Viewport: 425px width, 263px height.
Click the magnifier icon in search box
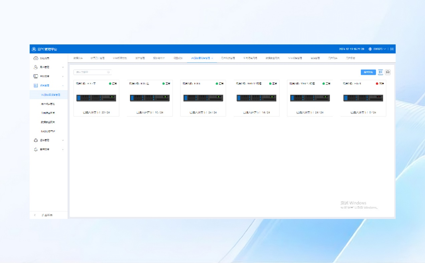pos(108,72)
